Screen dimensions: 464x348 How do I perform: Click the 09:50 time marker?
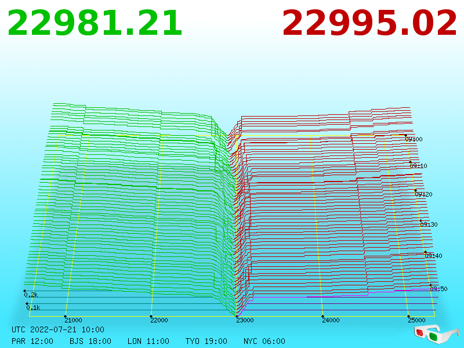click(439, 289)
